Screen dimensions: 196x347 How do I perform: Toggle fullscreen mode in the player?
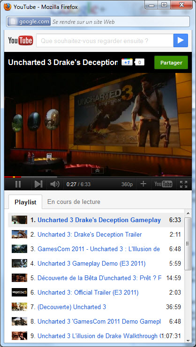coord(183,184)
